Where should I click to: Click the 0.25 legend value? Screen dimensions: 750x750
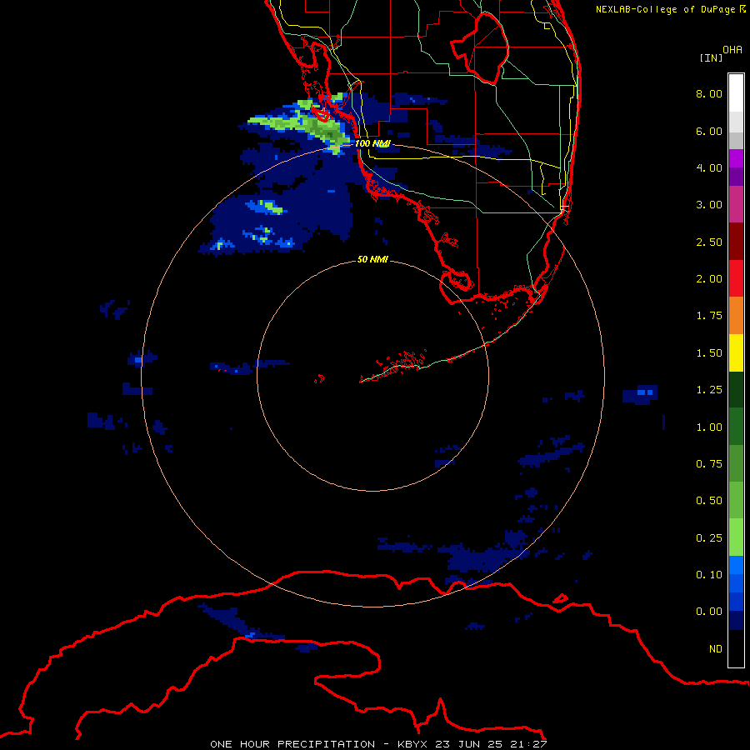pyautogui.click(x=709, y=538)
